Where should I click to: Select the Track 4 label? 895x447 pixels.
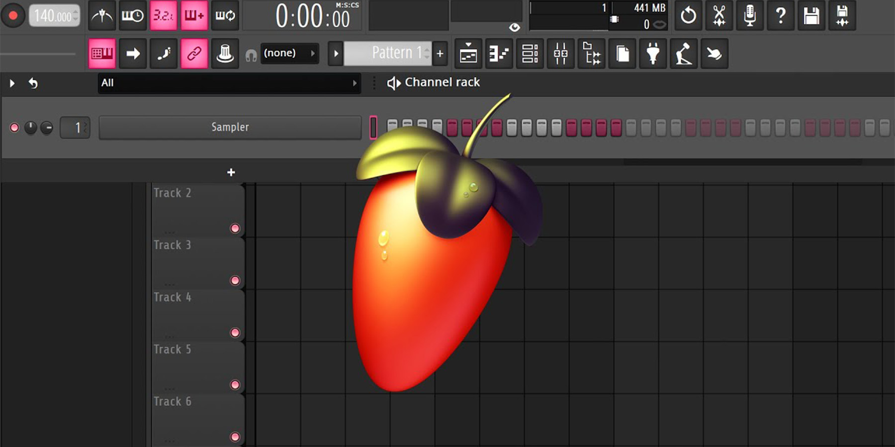(172, 297)
